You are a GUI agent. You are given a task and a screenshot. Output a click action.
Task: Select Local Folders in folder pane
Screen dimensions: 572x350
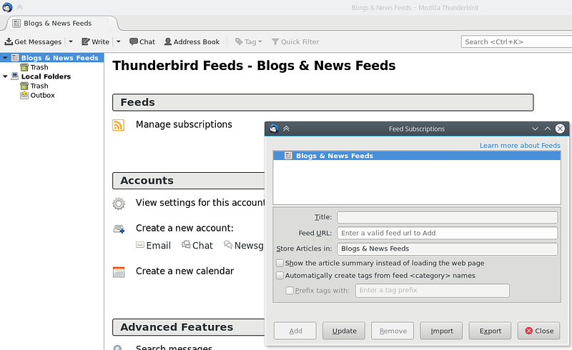click(46, 76)
